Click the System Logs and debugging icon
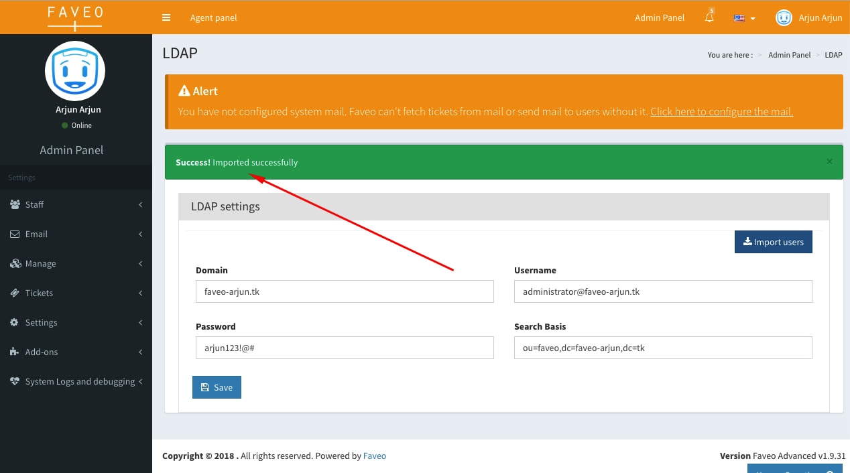 pos(15,381)
